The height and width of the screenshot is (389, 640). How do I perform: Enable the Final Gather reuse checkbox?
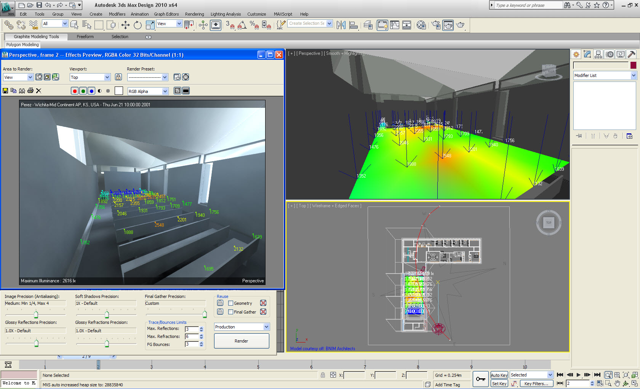[230, 312]
